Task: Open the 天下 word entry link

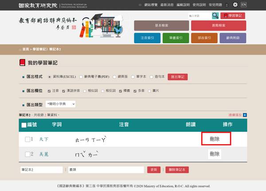Action: (44, 139)
